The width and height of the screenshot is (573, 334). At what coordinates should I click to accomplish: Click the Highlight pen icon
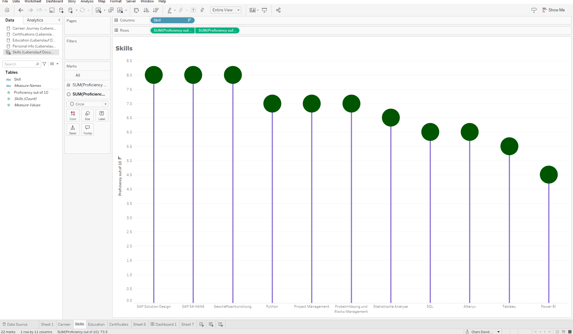[169, 10]
